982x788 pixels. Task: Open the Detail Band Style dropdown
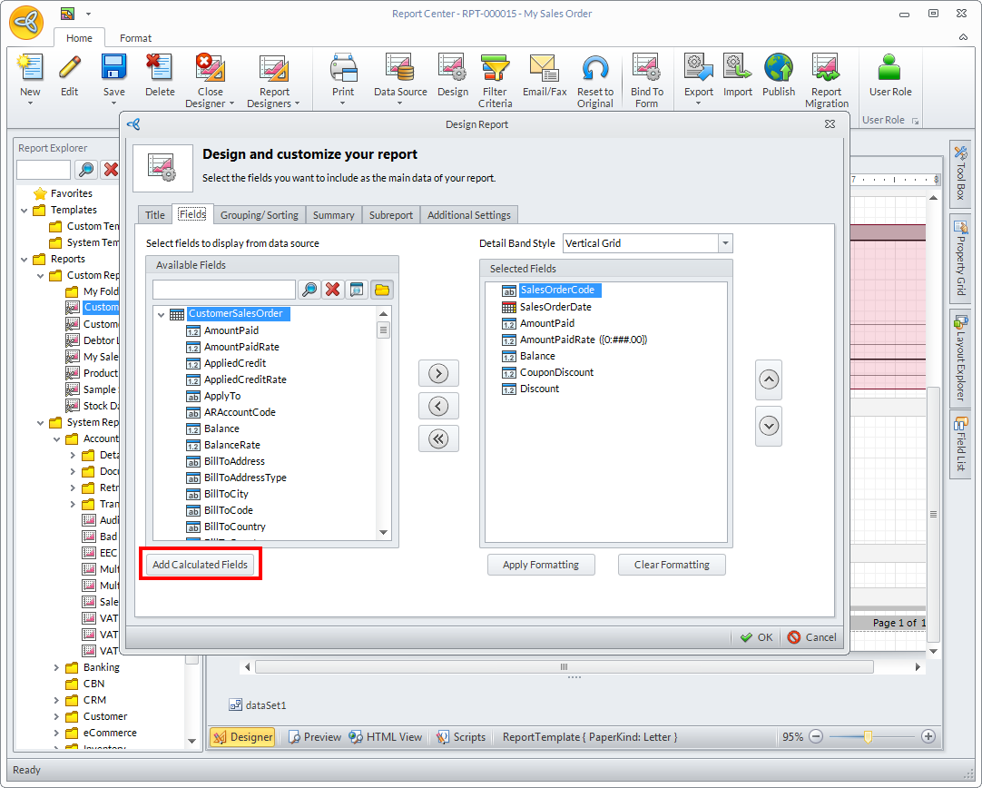724,243
